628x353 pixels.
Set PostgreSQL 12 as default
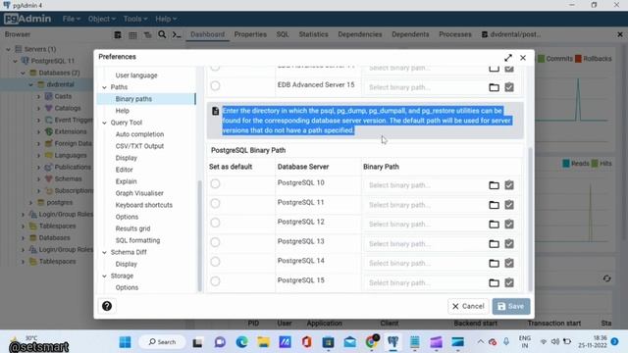pos(215,223)
